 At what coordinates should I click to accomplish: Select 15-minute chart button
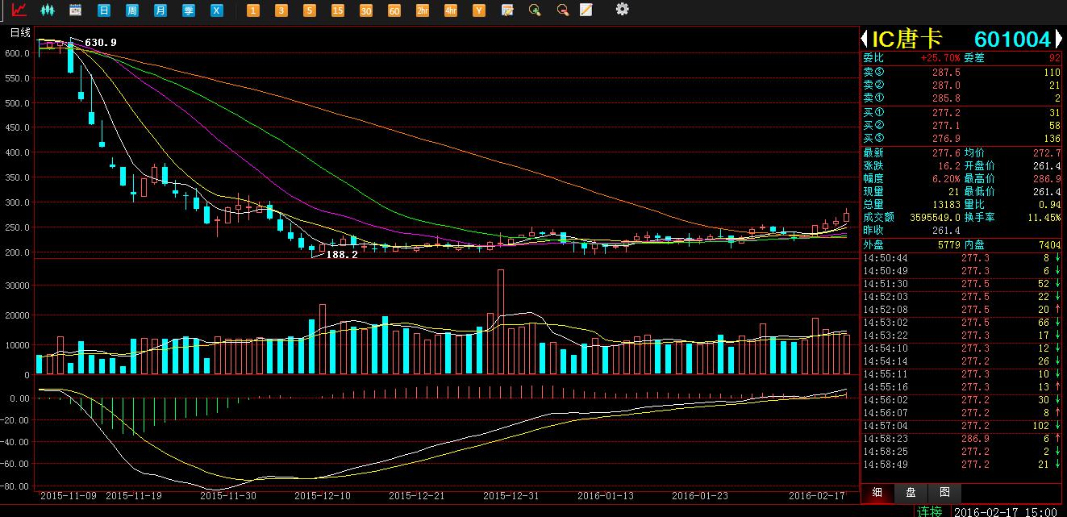[x=338, y=10]
